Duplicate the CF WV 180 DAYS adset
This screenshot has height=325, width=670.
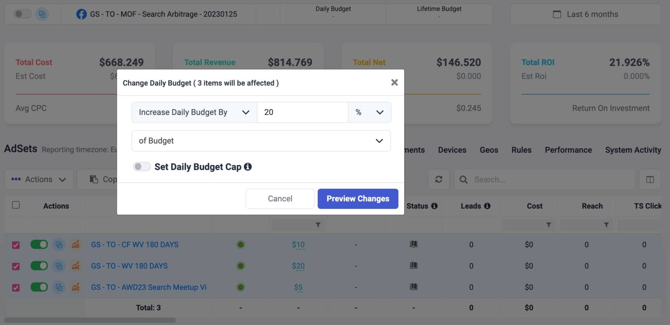click(59, 245)
